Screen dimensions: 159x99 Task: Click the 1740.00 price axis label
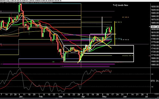point(155,49)
